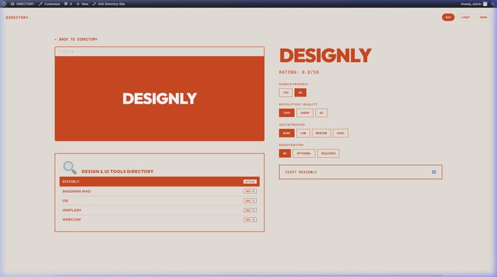Select YES under Mobile Friendly
Image resolution: width=497 pixels, height=277 pixels.
click(285, 92)
